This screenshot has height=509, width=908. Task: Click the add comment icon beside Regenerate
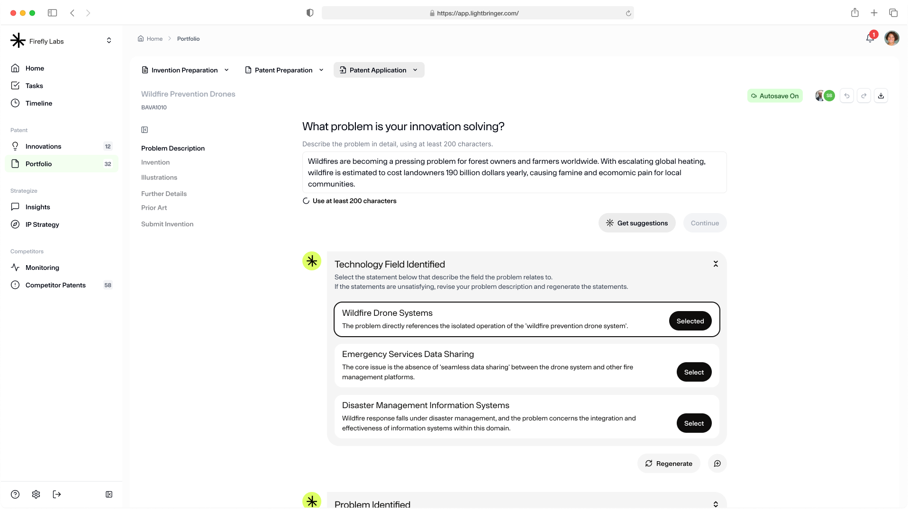click(717, 464)
